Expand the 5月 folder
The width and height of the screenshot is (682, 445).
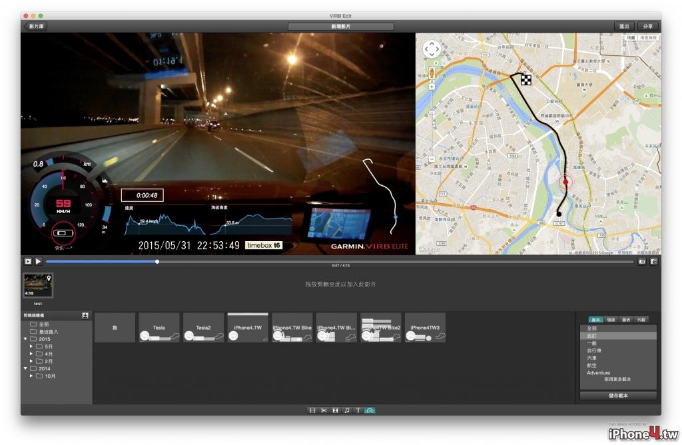[31, 346]
